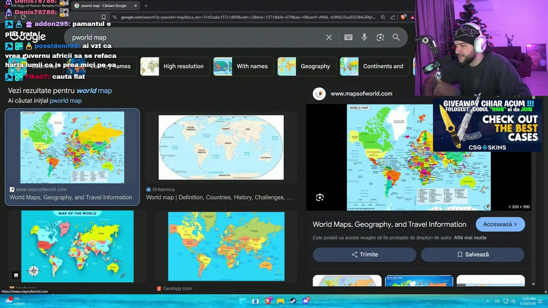Viewport: 548px width, 308px height.
Task: Click Trimite share button
Action: 364,255
